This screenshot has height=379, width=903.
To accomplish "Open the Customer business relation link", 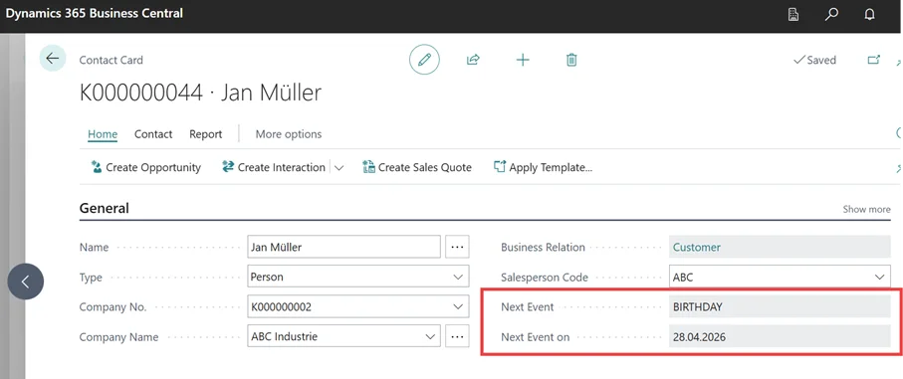I will pos(697,248).
